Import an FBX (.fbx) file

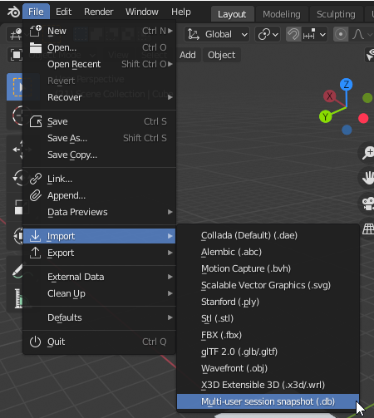tap(268, 335)
